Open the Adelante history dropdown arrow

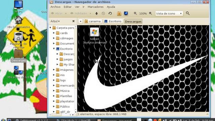pos(90,13)
